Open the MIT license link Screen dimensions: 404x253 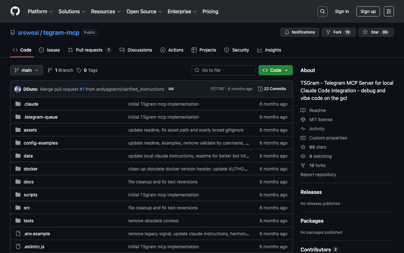click(x=321, y=120)
